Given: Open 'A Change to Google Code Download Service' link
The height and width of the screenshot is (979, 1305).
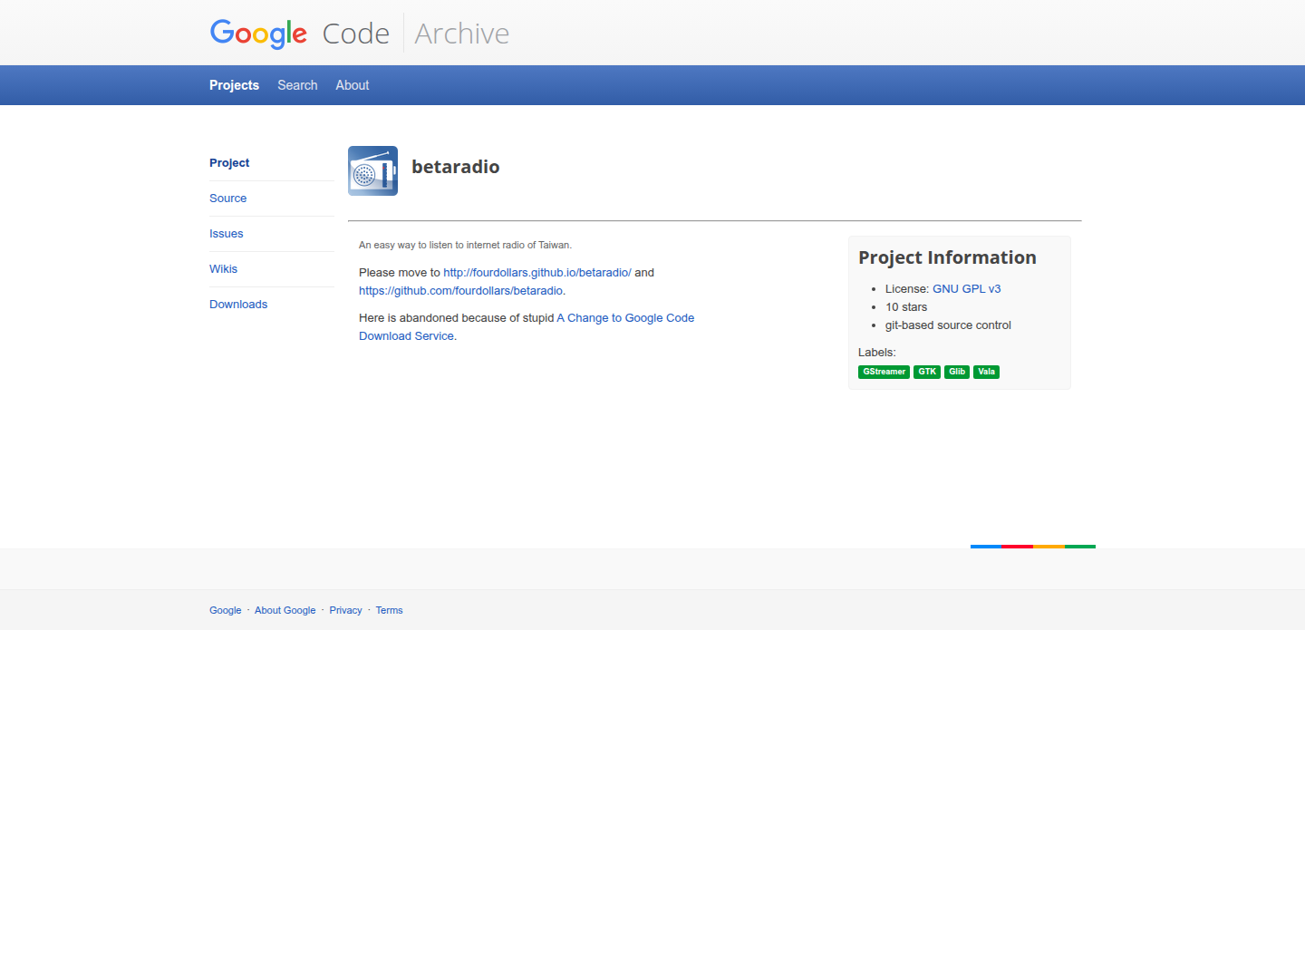Looking at the screenshot, I should point(527,327).
